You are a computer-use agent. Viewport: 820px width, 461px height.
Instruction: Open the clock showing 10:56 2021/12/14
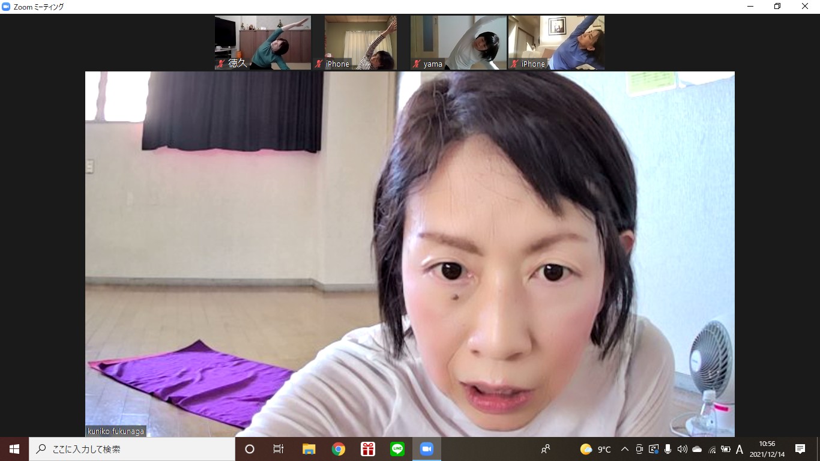pos(767,449)
